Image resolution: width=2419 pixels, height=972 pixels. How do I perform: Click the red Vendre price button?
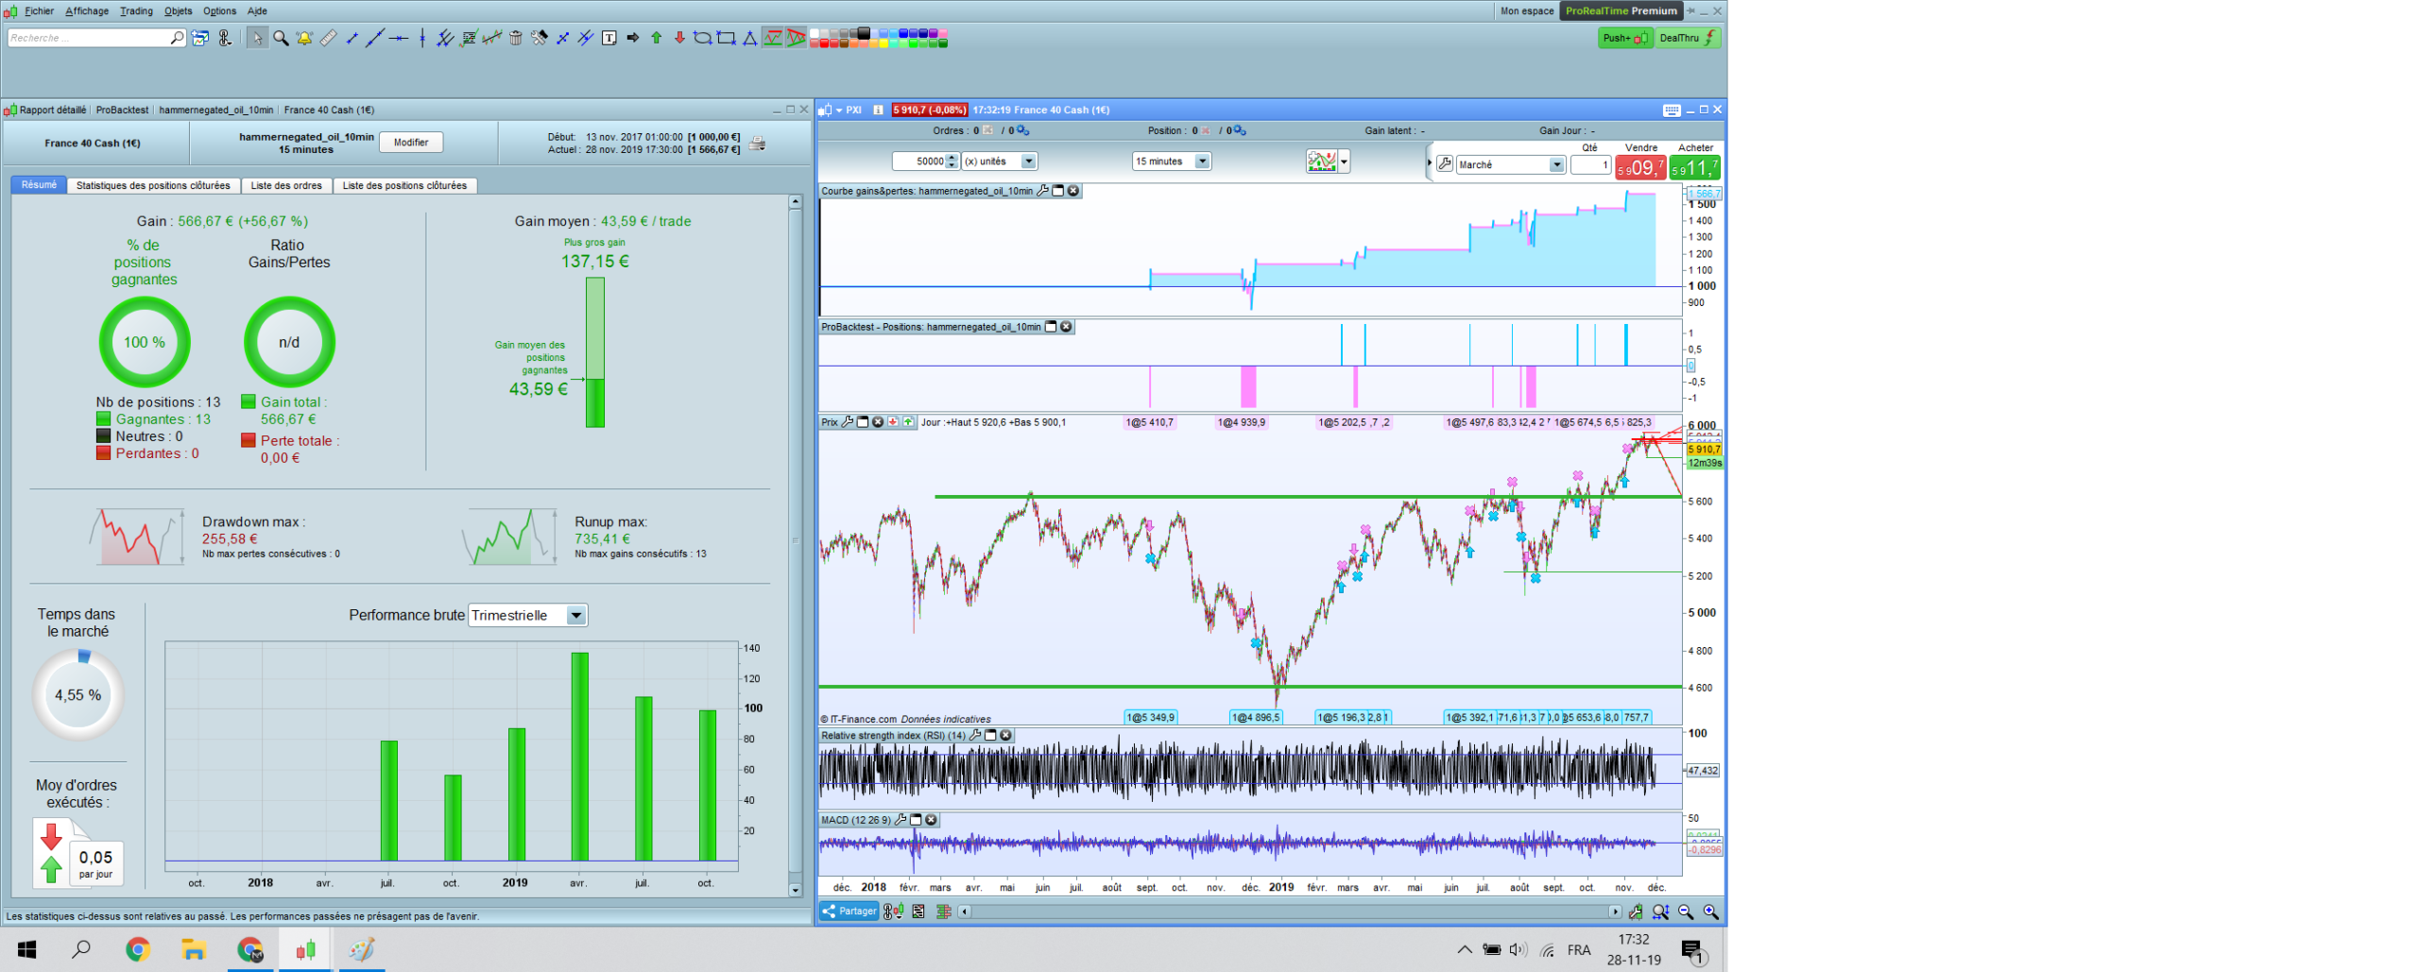[1640, 168]
